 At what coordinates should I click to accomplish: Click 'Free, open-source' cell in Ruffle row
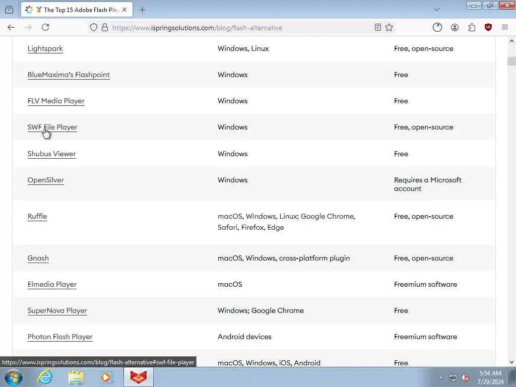pyautogui.click(x=423, y=216)
